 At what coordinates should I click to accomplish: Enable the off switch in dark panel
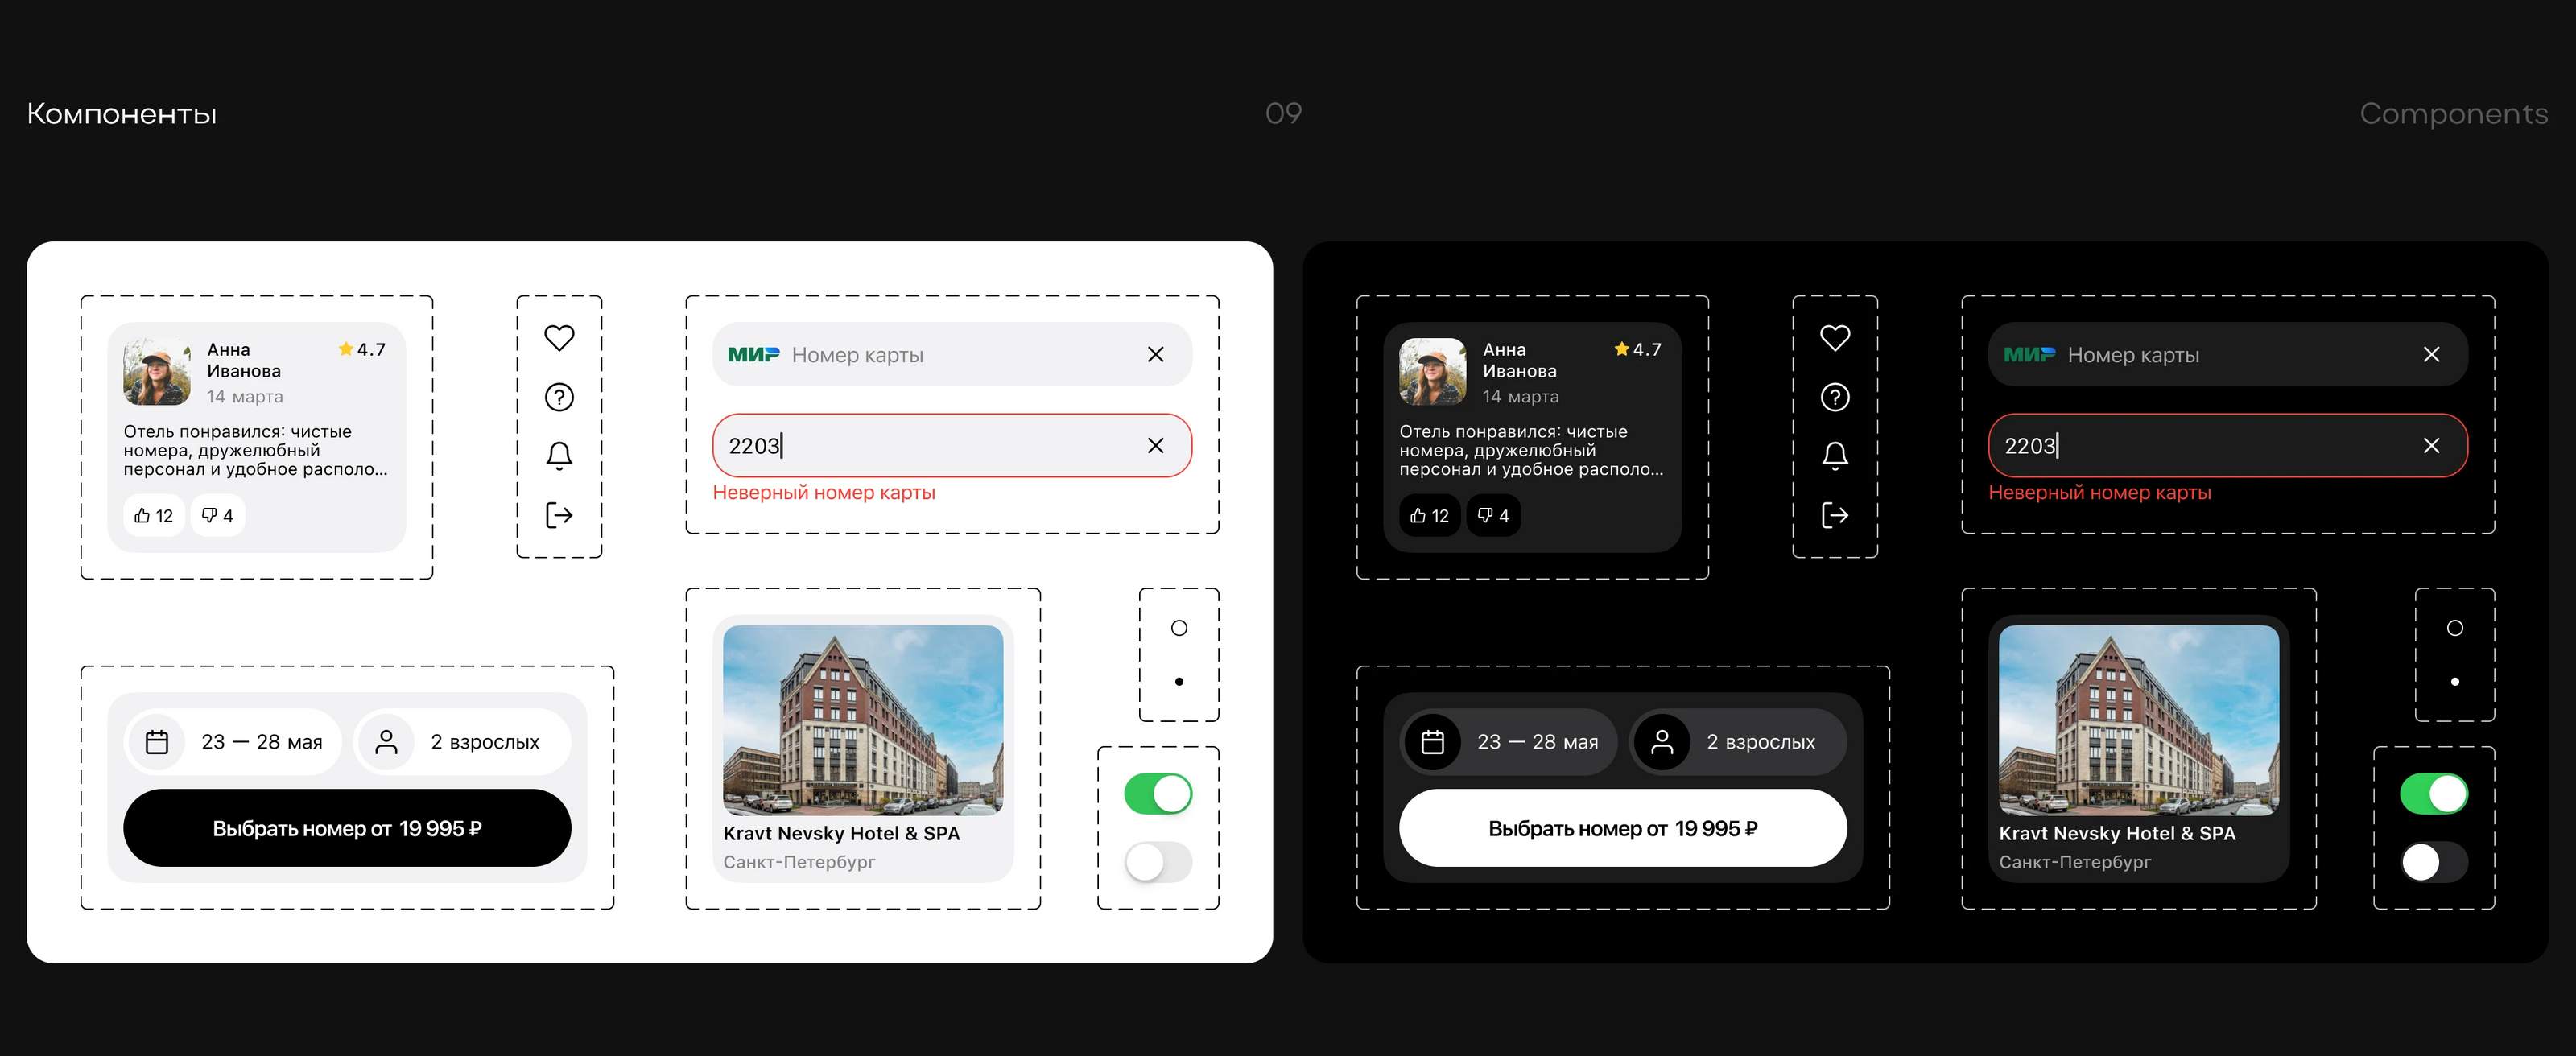click(x=2433, y=862)
